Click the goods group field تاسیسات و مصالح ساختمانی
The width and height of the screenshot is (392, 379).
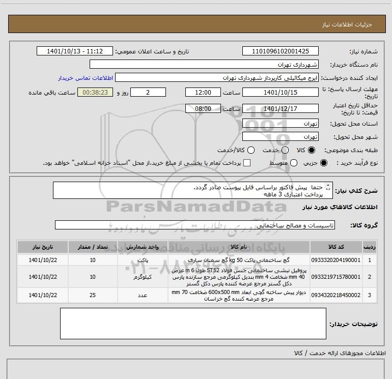click(x=195, y=225)
